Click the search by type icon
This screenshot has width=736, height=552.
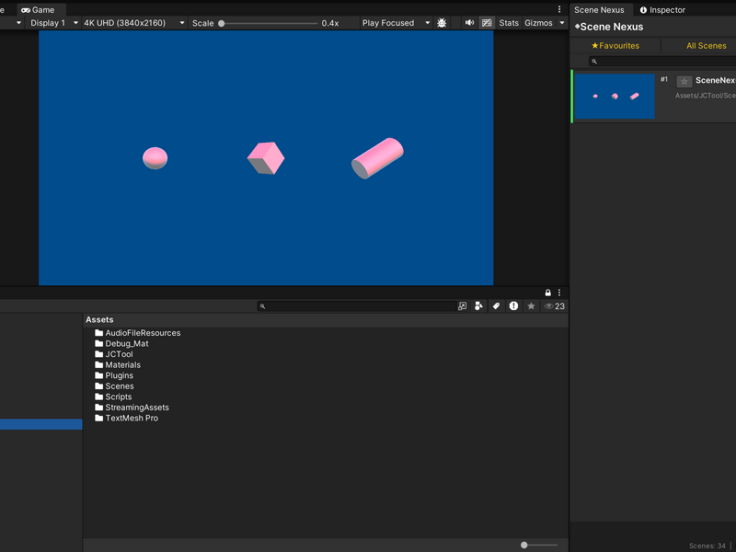478,306
